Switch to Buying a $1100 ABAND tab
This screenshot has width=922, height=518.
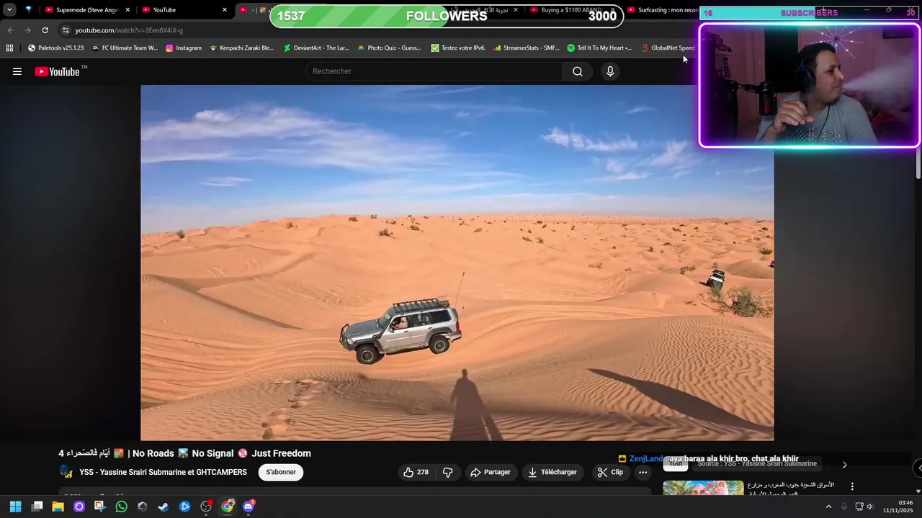tap(570, 10)
